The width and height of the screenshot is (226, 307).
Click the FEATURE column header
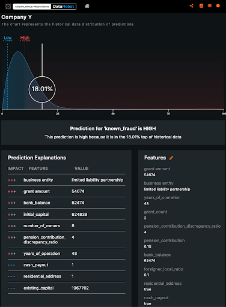pos(38,168)
